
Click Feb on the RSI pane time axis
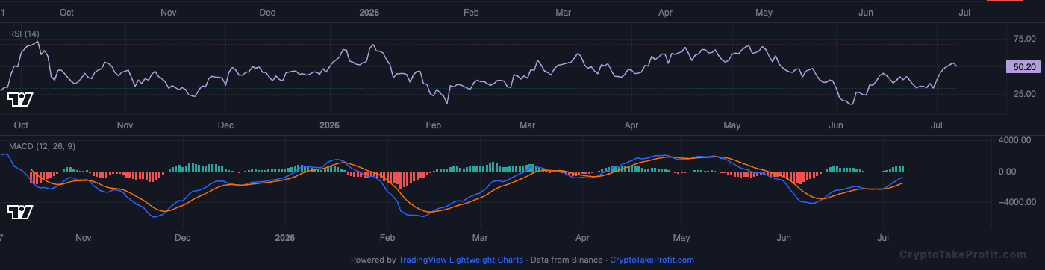pos(433,125)
